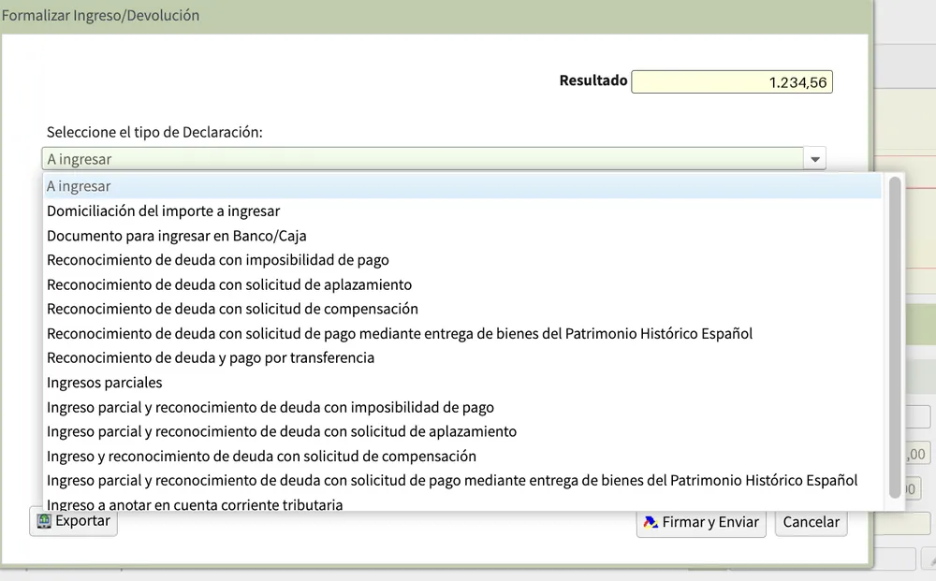The width and height of the screenshot is (936, 581).
Task: Click the Firmar y Enviar button
Action: (701, 523)
